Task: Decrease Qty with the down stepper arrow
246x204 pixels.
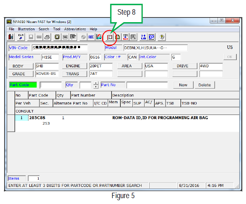Action: click(96, 87)
